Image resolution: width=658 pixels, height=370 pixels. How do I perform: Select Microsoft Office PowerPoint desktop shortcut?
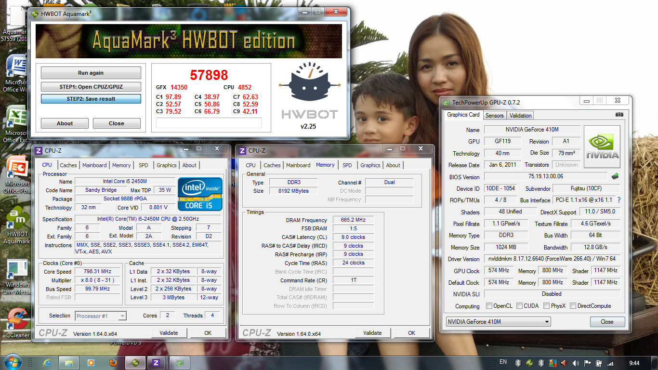pos(17,174)
